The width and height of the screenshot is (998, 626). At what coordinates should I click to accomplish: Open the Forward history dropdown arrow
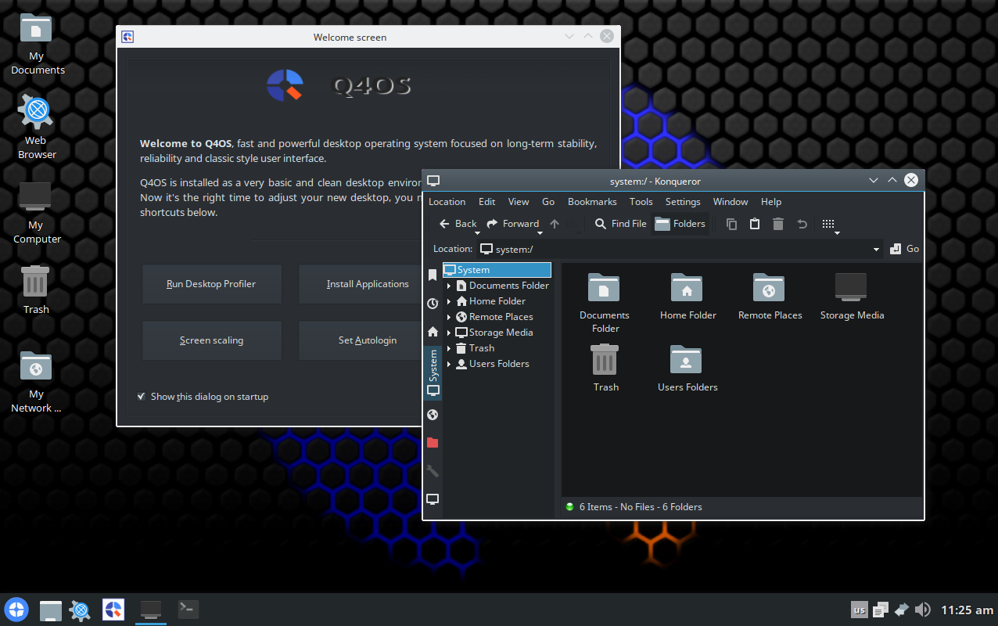(540, 232)
